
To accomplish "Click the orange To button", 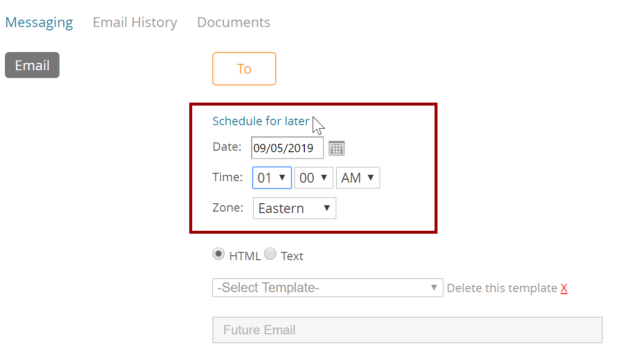I will point(244,69).
